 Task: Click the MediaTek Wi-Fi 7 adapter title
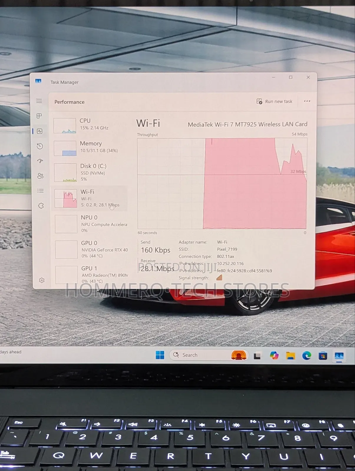pos(247,124)
